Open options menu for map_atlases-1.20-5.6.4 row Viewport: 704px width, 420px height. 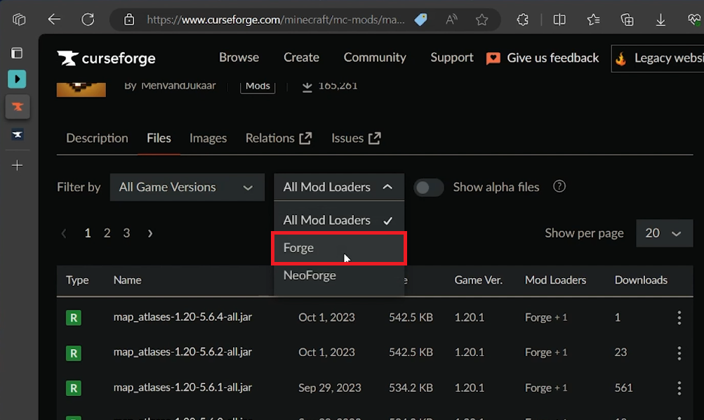679,317
